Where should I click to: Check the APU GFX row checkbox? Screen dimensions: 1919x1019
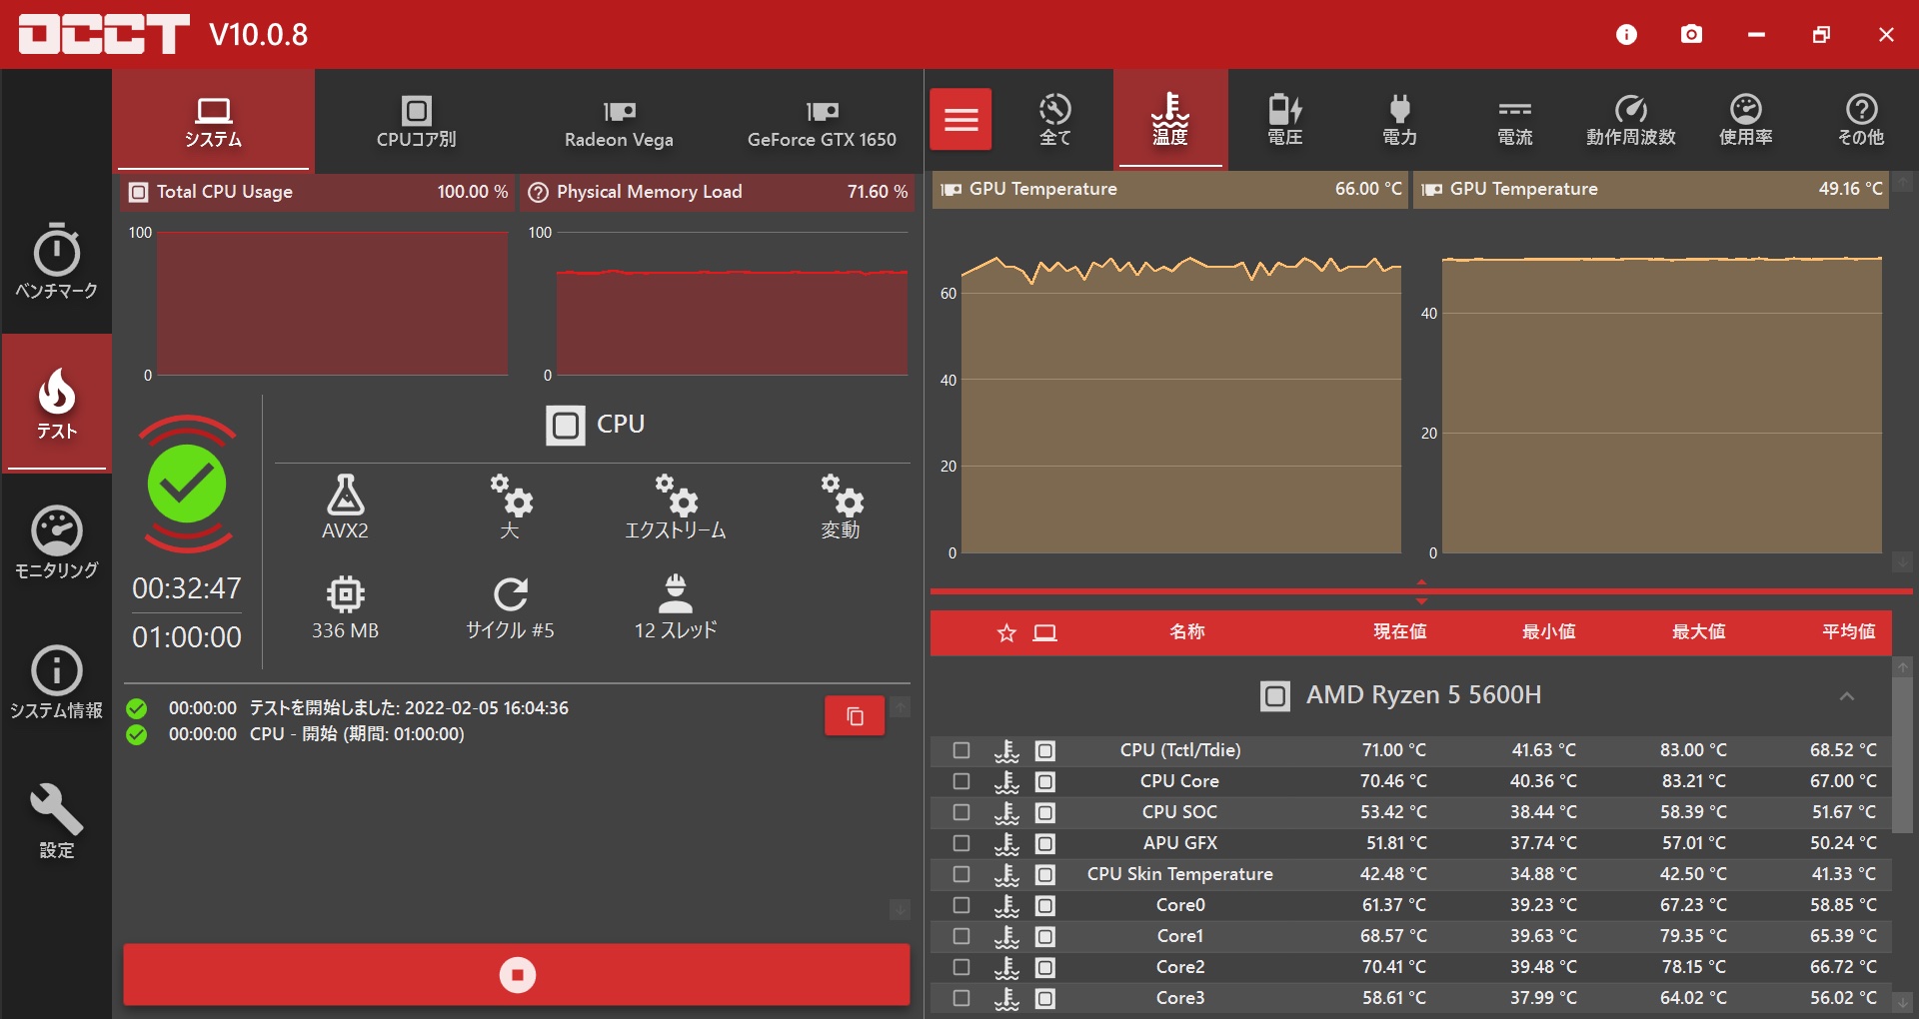tap(961, 843)
